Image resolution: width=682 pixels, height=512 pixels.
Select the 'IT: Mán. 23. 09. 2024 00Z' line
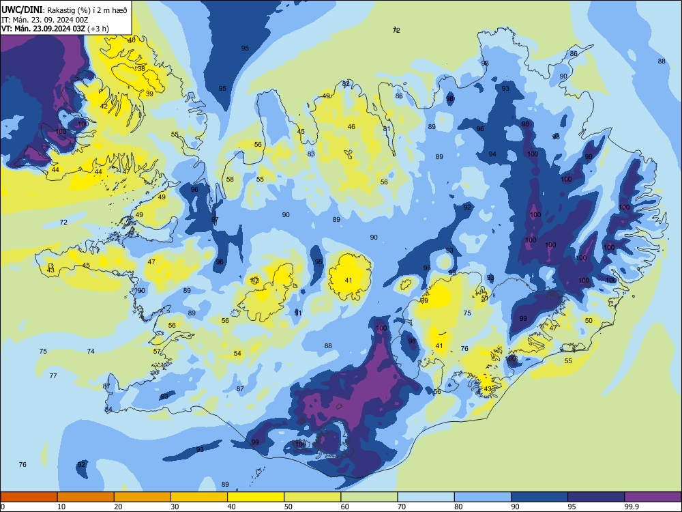tap(45, 20)
